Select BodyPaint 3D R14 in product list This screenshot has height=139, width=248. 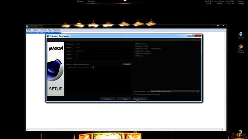(x=141, y=46)
